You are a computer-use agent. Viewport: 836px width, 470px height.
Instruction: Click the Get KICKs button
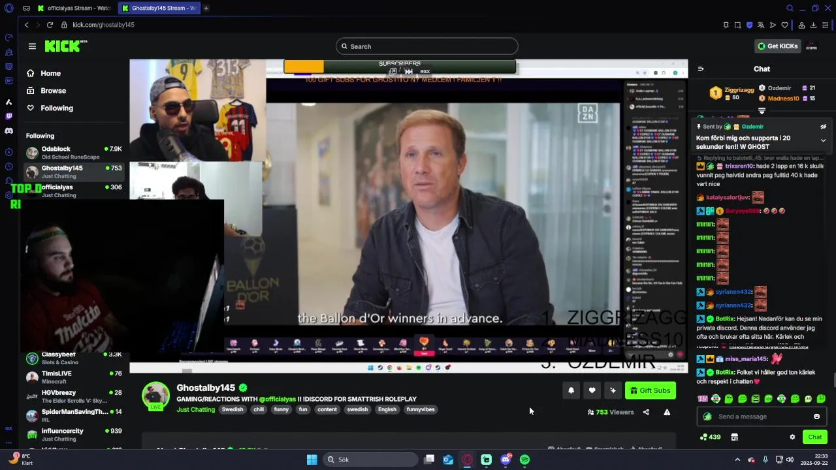pos(778,46)
